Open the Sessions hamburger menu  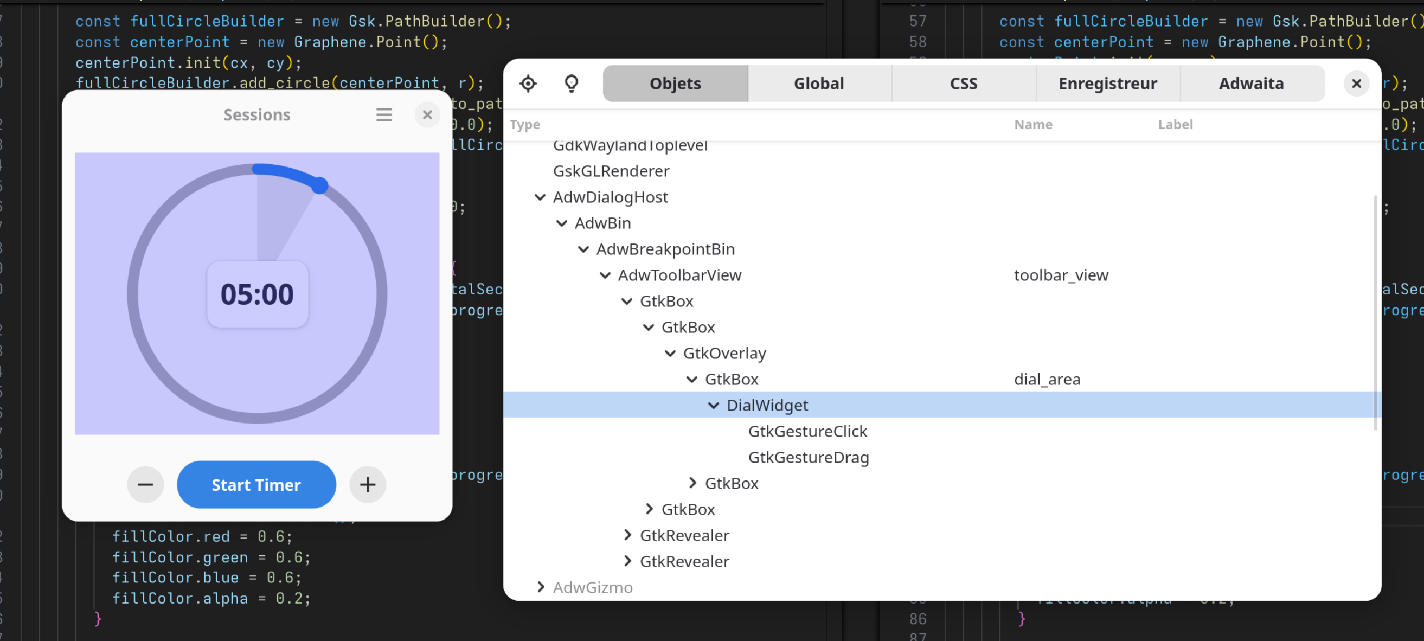[383, 115]
